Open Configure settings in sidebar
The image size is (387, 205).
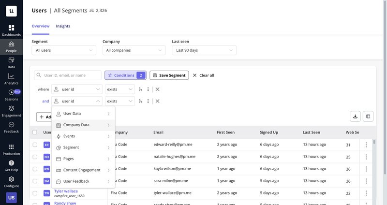(11, 181)
